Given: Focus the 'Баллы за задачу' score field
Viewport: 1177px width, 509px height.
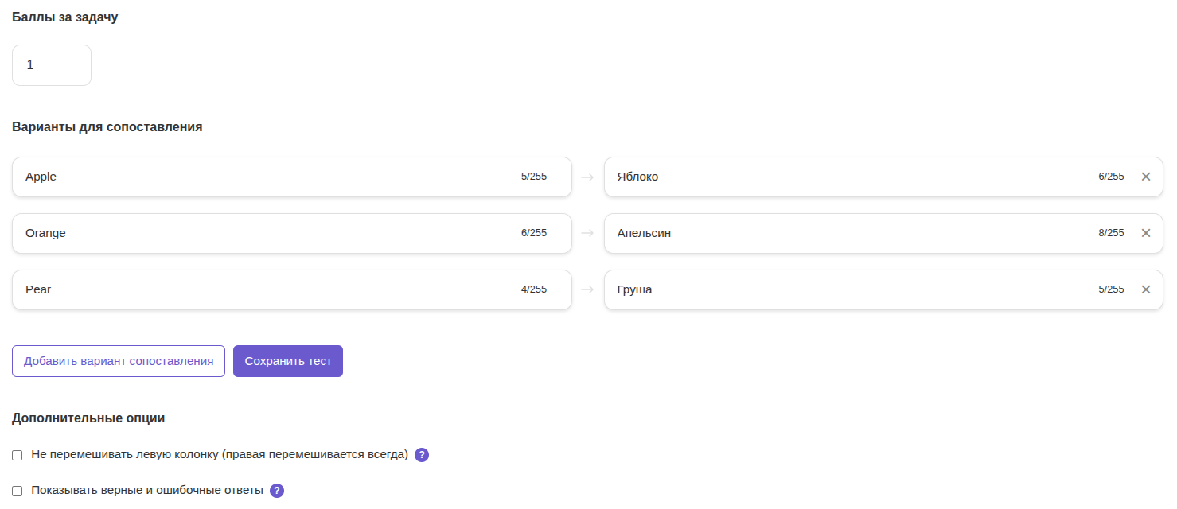Looking at the screenshot, I should 52,65.
